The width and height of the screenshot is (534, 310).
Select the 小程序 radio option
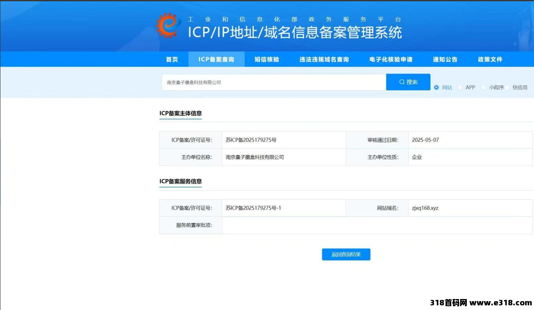coord(484,87)
